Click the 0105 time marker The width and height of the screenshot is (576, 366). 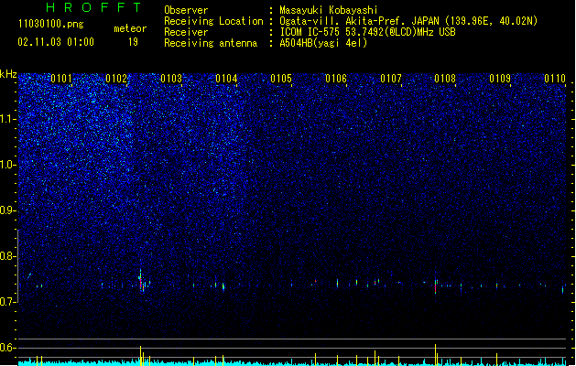click(x=281, y=79)
